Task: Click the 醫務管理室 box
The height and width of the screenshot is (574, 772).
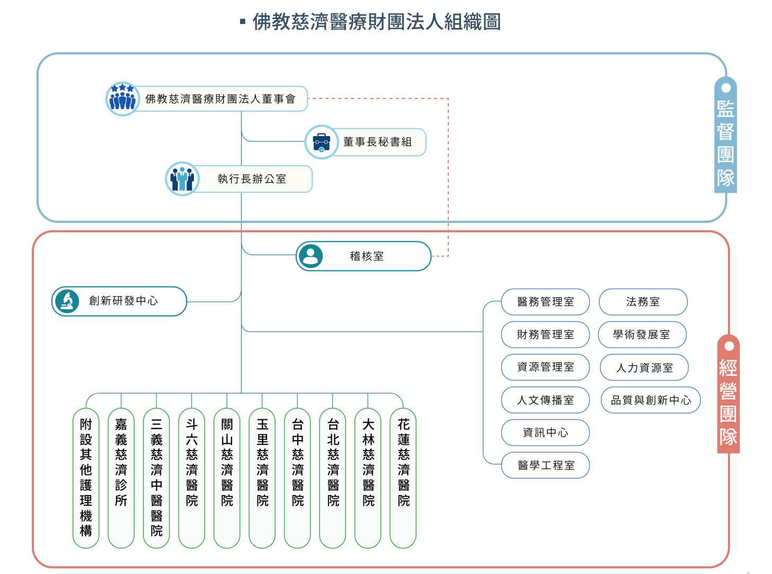Action: 545,302
